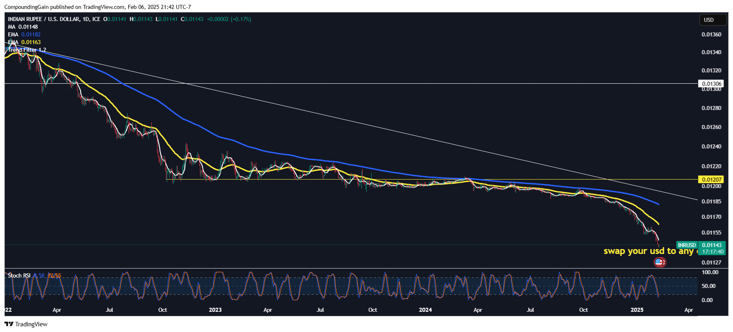Screen dimensions: 733x332
Task: Click the 2023 label on the time axis
Action: pos(215,310)
